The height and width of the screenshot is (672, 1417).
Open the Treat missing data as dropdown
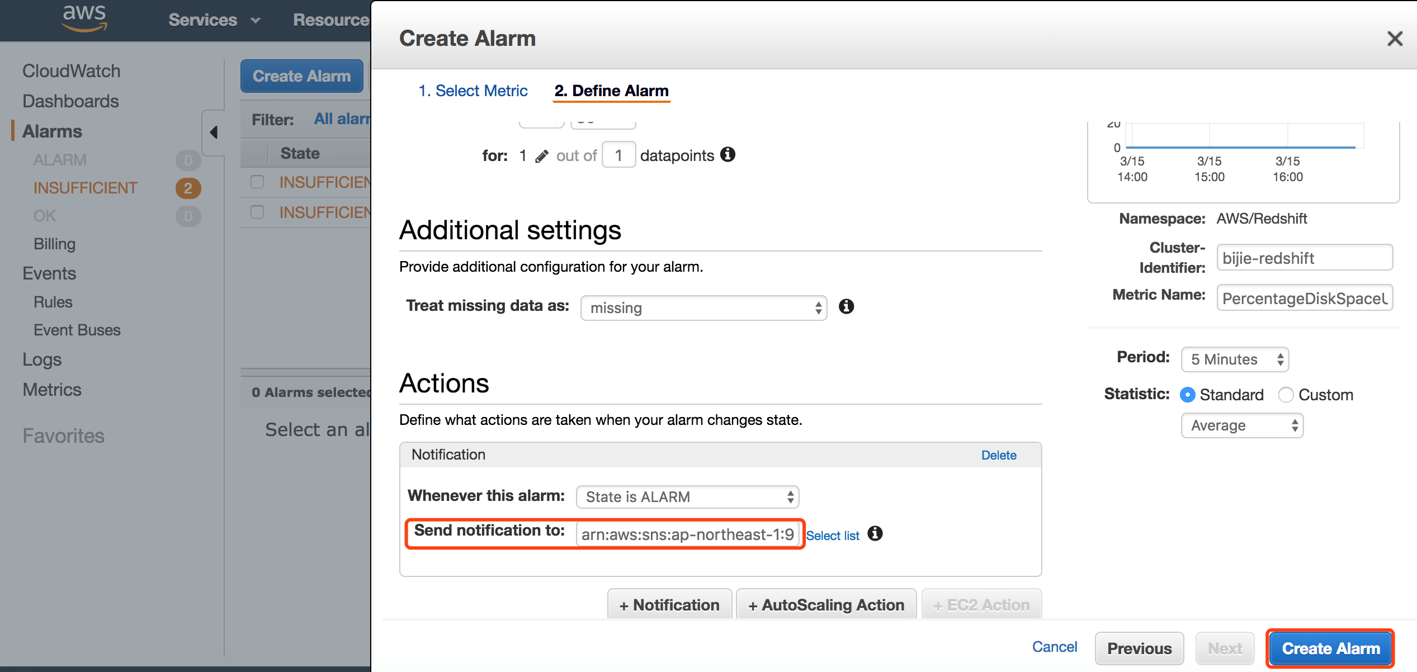point(703,308)
